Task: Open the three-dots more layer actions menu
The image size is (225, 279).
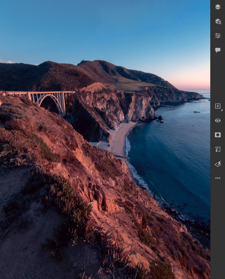Action: click(x=218, y=178)
